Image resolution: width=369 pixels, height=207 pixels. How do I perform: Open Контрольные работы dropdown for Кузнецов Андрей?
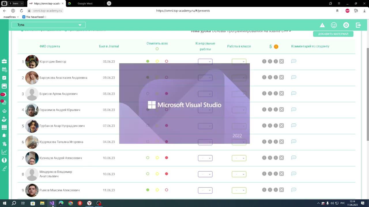point(205,158)
